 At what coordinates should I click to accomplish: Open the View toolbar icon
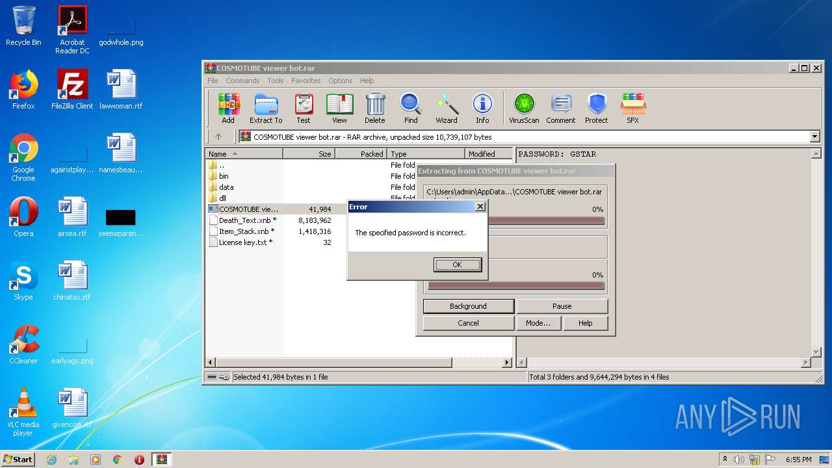click(339, 108)
